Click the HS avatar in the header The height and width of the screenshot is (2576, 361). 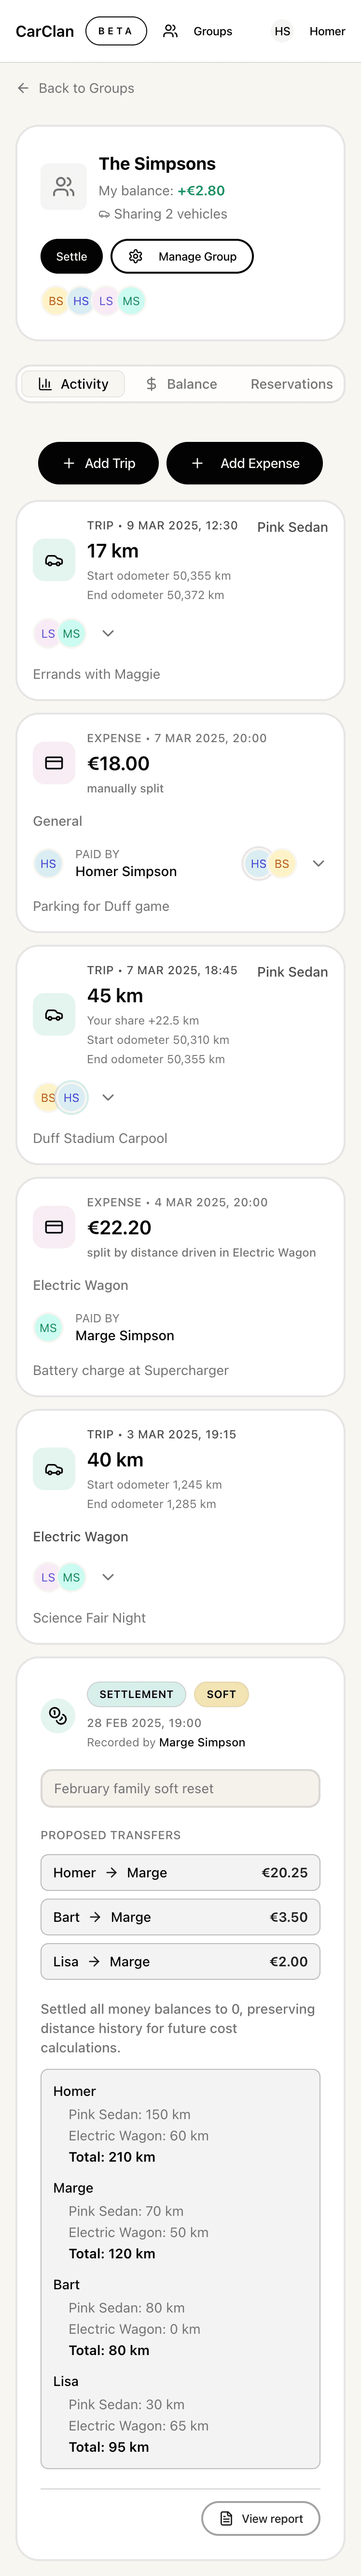pyautogui.click(x=282, y=31)
